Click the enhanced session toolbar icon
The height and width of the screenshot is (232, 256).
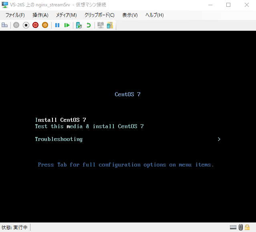click(101, 25)
